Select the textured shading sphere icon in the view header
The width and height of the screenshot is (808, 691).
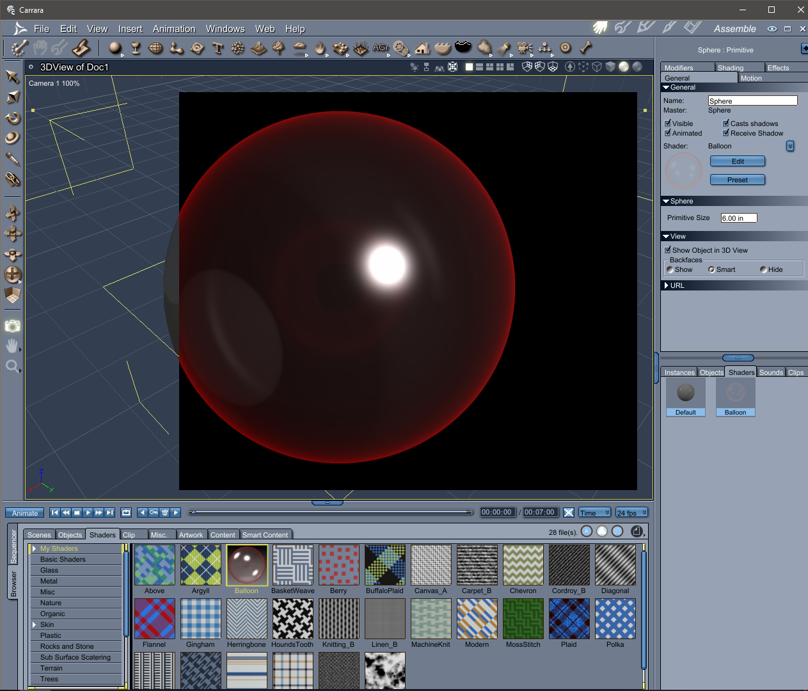(x=637, y=67)
